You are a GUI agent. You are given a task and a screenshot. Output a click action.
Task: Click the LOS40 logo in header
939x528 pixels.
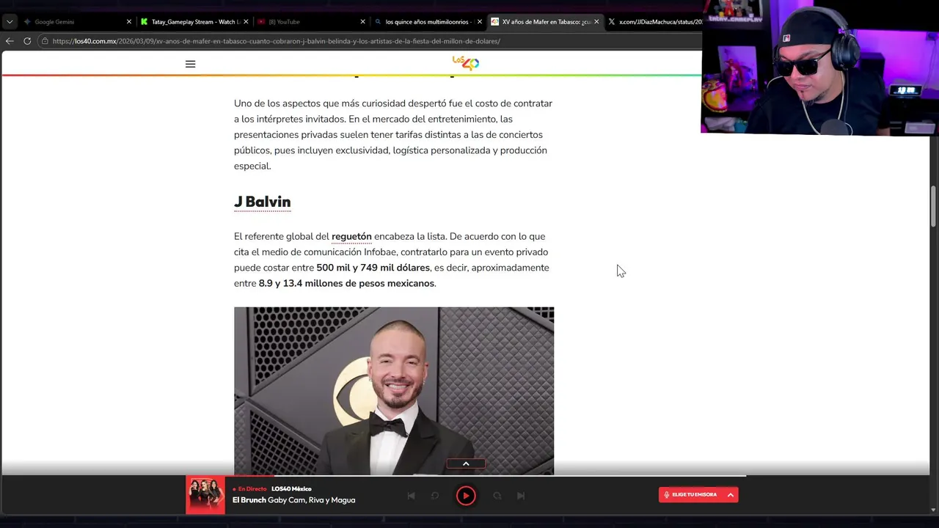tap(466, 63)
